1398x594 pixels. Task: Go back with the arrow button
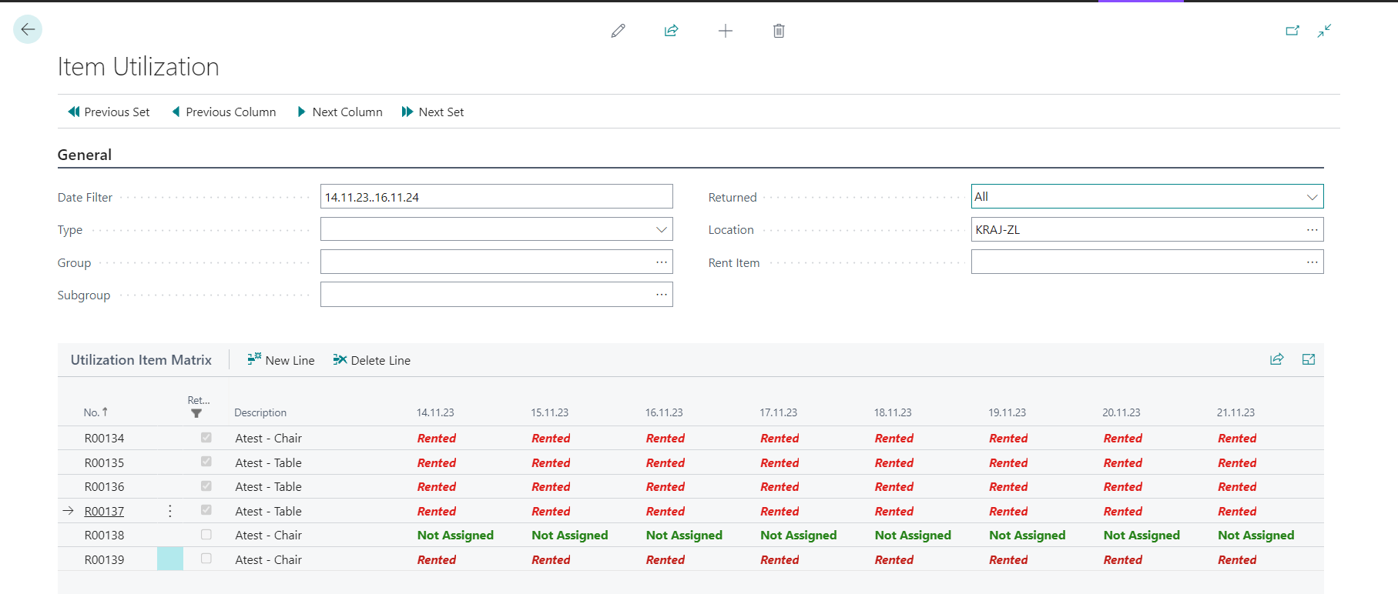(28, 30)
